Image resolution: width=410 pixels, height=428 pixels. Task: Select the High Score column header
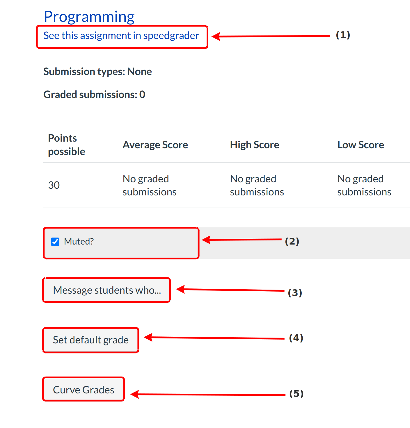pos(255,145)
